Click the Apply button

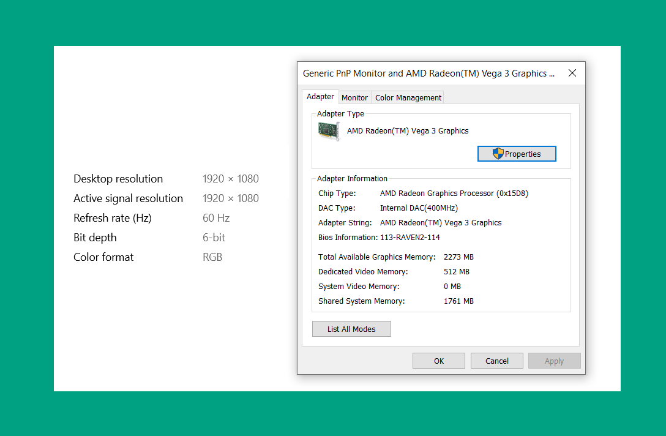pyautogui.click(x=555, y=361)
